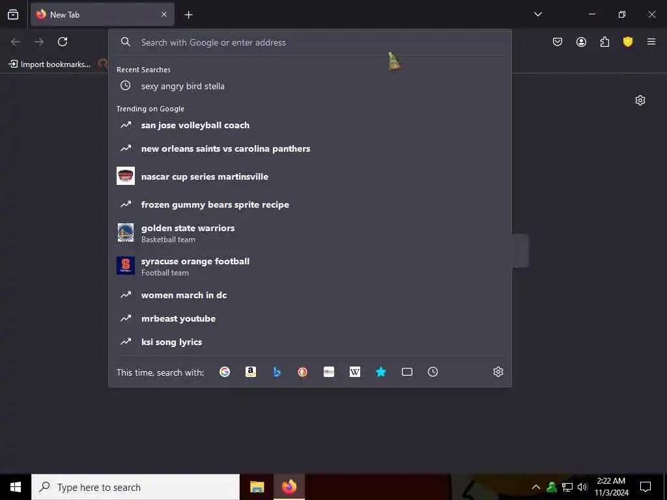Screen dimensions: 667x500
Task: Click the Syracuse Orange logo thumbnail
Action: click(x=126, y=266)
